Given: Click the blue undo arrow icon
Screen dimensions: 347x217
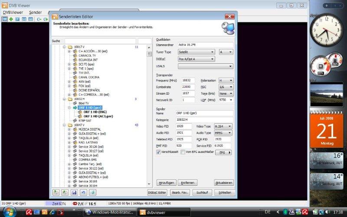Looking at the screenshot, I should [x=83, y=192].
